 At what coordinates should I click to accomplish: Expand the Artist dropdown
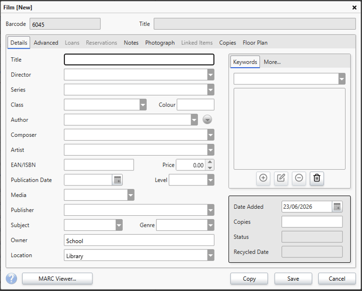point(211,150)
